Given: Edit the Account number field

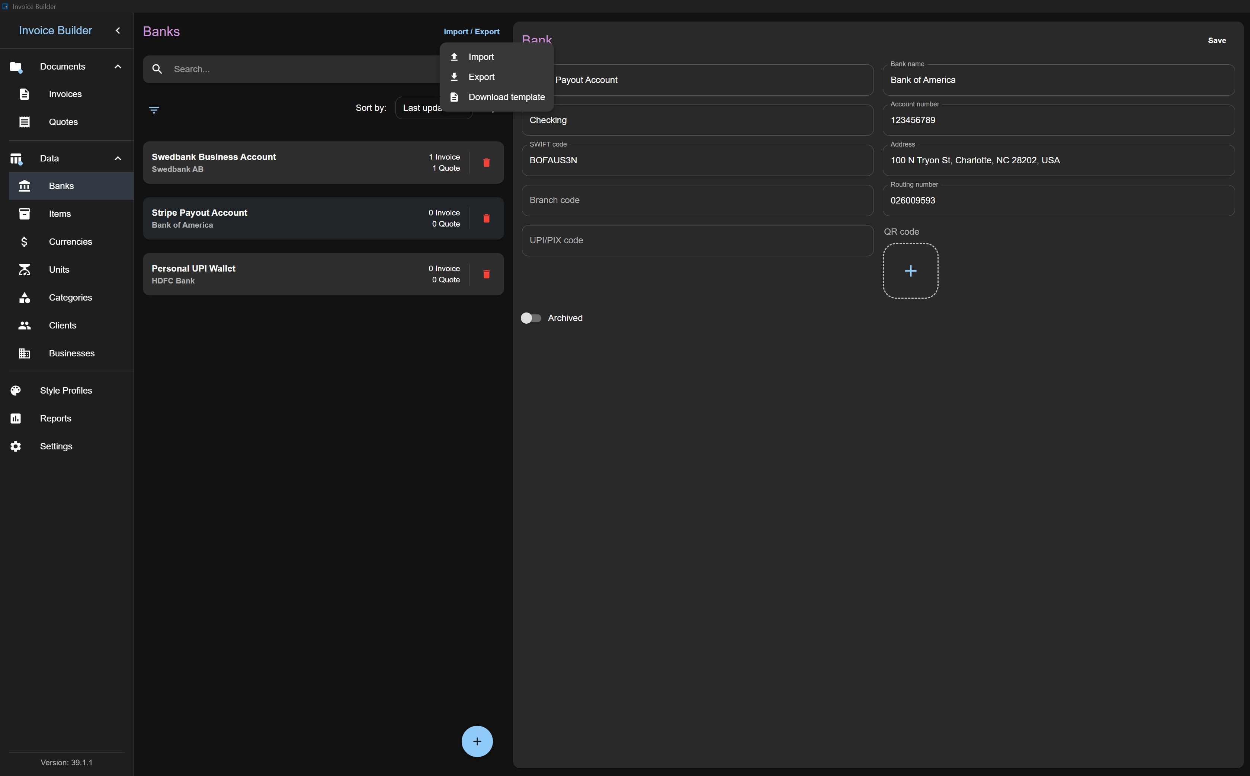Looking at the screenshot, I should click(x=1058, y=120).
